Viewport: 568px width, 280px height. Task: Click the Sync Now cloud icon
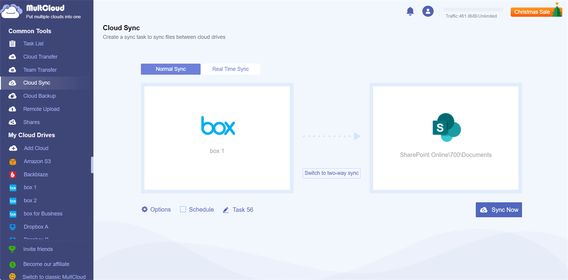(x=484, y=210)
